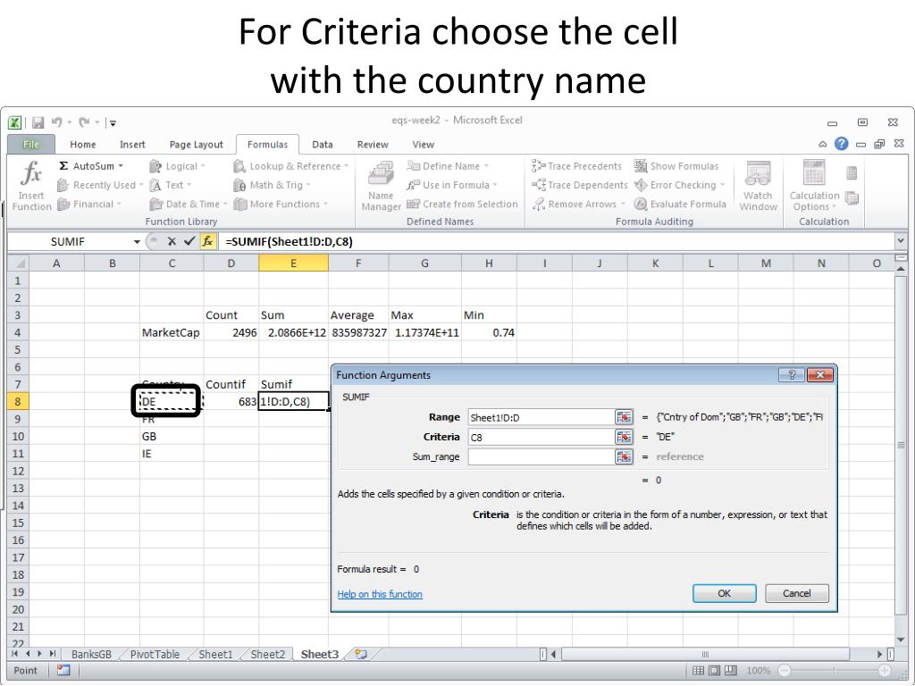
Task: Click Trace Dependents
Action: tap(579, 185)
